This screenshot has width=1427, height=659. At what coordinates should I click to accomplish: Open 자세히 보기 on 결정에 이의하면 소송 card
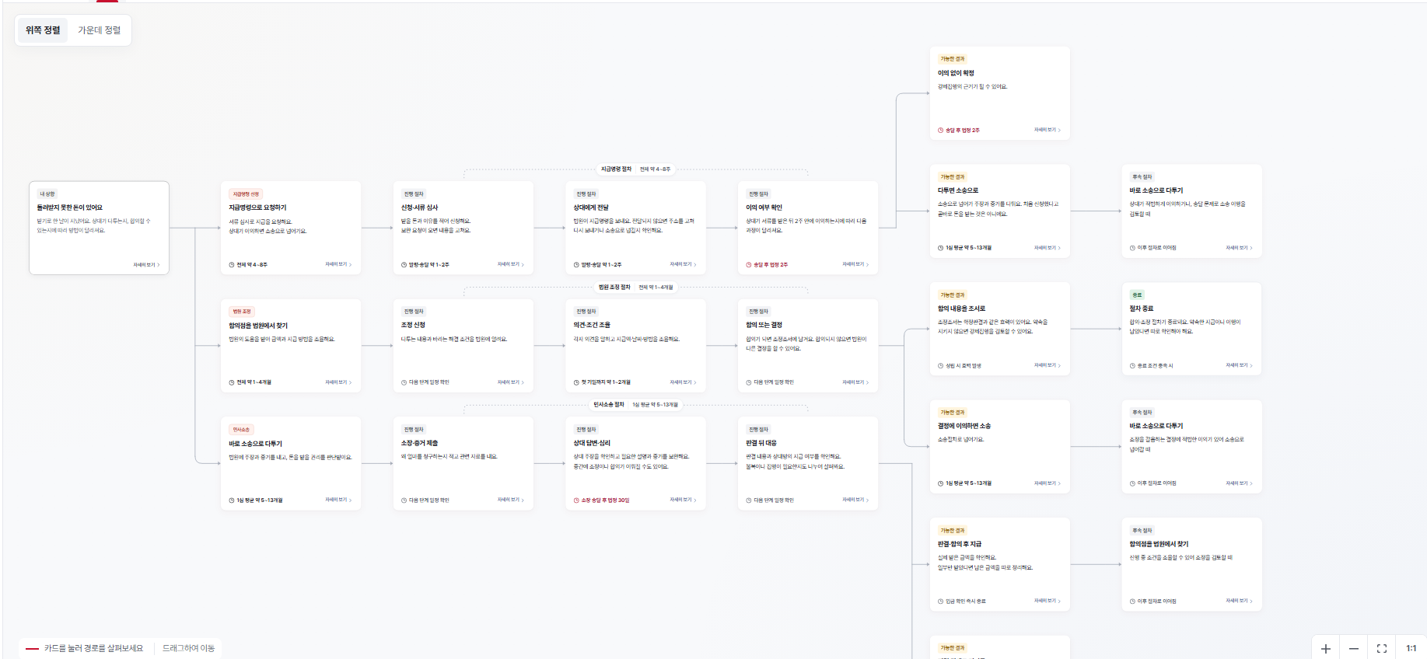(1048, 483)
